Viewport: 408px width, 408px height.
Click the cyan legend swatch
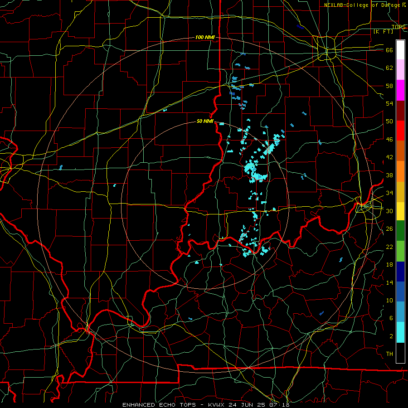400,332
